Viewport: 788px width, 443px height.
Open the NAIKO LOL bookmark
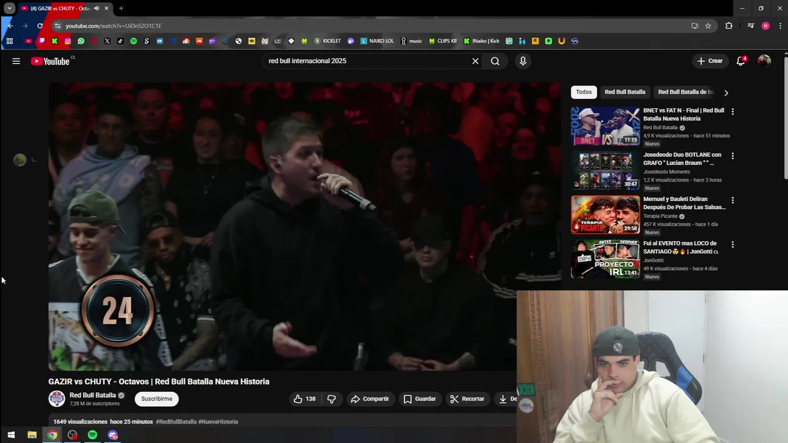tap(377, 41)
